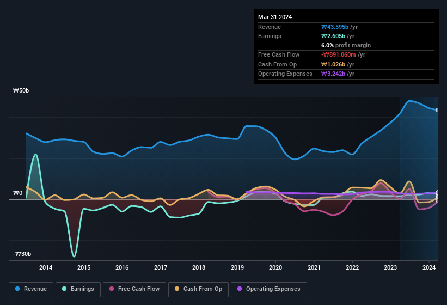Click the Operating Expenses label in tooltip
Screen dimensions: 447x305
[285, 74]
